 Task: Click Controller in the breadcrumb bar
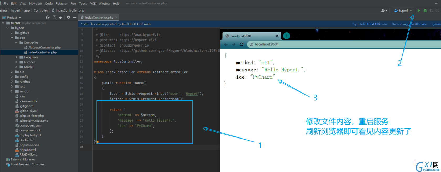[41, 10]
